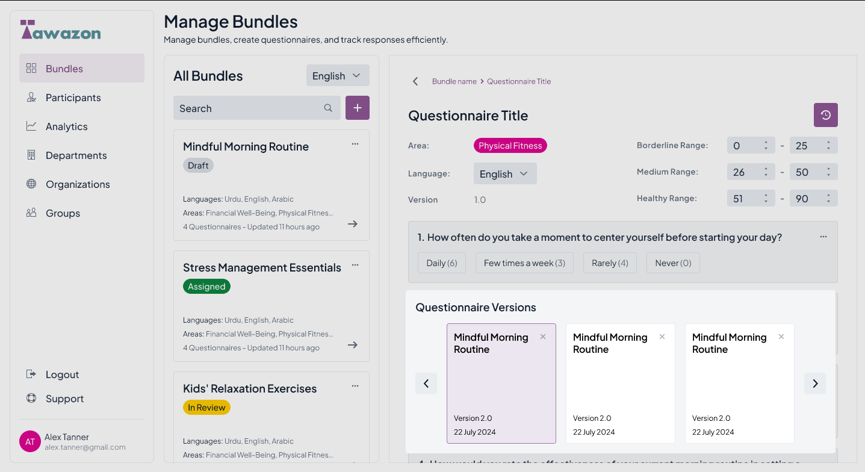Select the 'Rarely (4)' answer option
Screen dimensions: 865x472
(x=610, y=263)
